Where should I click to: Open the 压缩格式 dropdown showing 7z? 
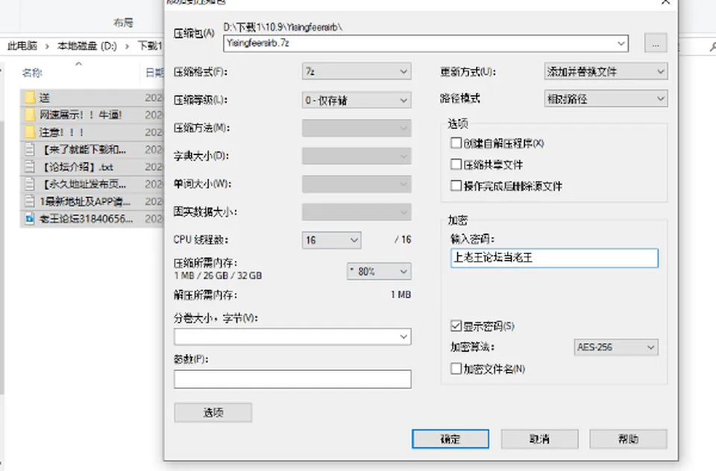pyautogui.click(x=357, y=72)
